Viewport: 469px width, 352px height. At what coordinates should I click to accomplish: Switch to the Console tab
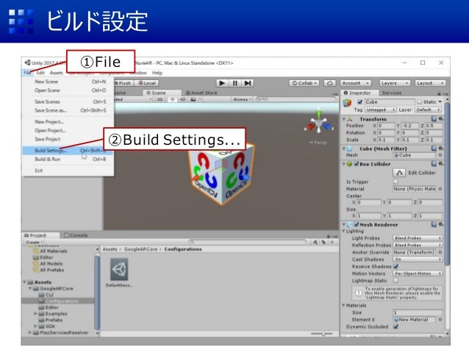tap(76, 235)
